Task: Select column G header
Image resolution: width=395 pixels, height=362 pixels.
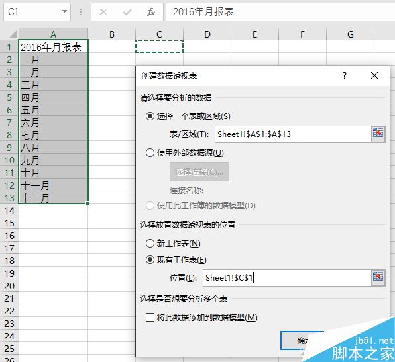Action: tap(350, 34)
